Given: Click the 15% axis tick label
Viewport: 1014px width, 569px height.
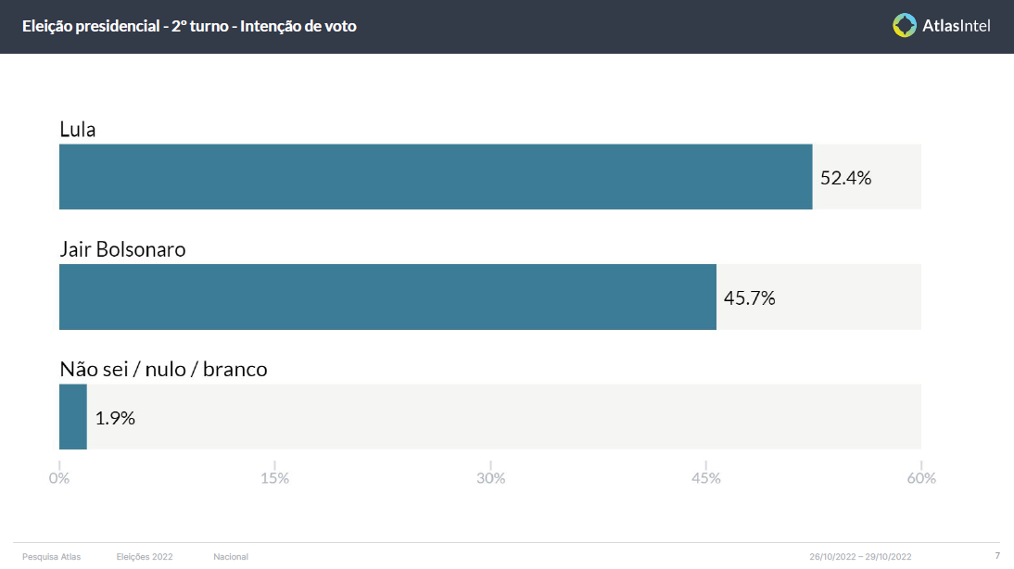Looking at the screenshot, I should 275,478.
